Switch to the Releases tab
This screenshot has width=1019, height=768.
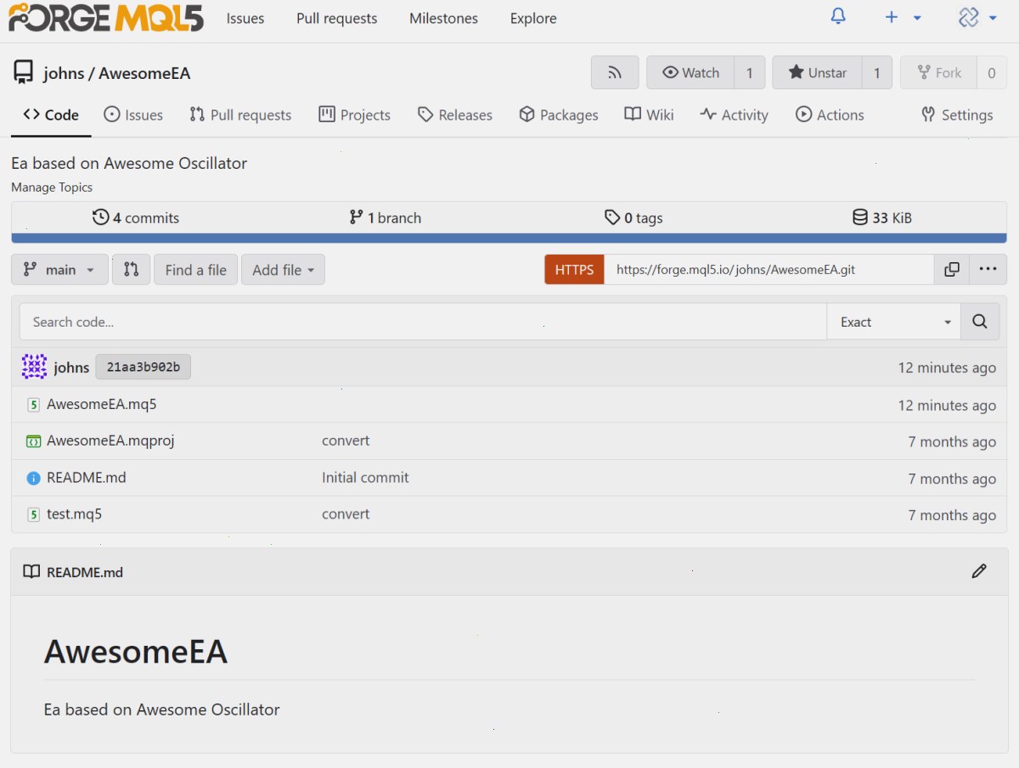point(455,115)
